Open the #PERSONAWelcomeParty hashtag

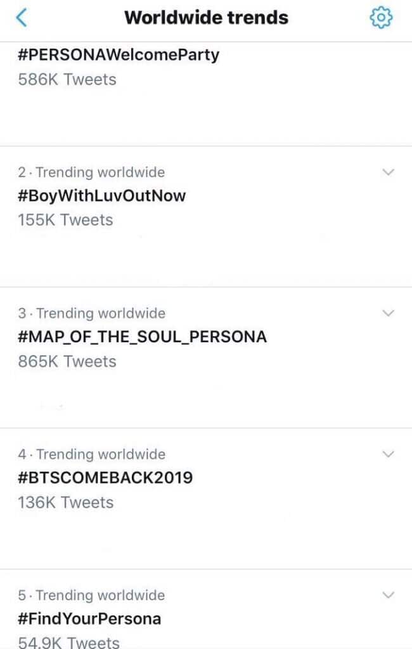[119, 55]
